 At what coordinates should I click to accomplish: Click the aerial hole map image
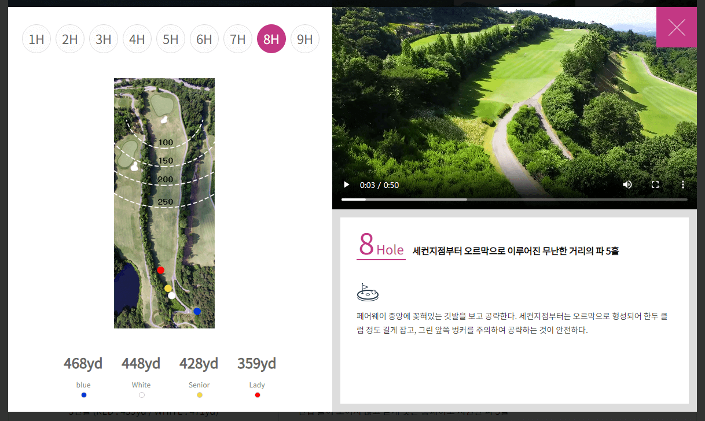164,202
